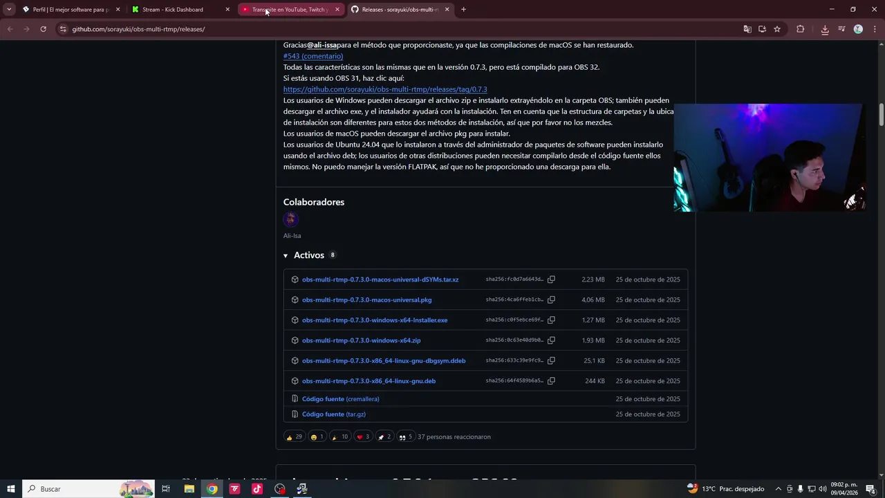Download obs-multi-rtmp-0.7.3.0-windows-x64.zip

(361, 340)
